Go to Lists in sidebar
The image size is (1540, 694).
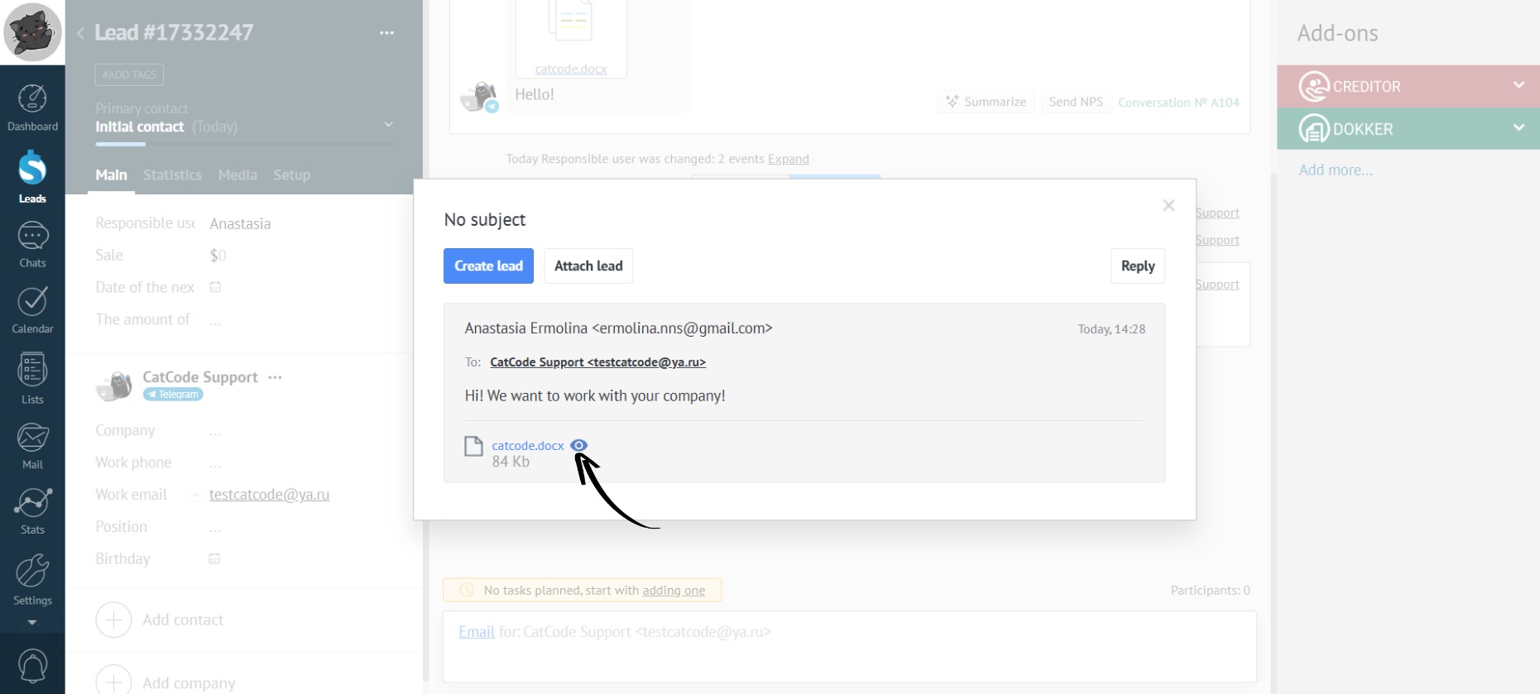click(32, 378)
